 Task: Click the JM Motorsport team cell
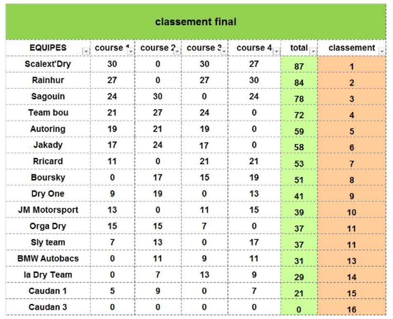pyautogui.click(x=48, y=210)
